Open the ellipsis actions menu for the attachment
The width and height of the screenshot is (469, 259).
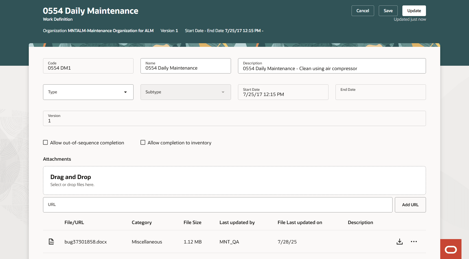(x=414, y=242)
